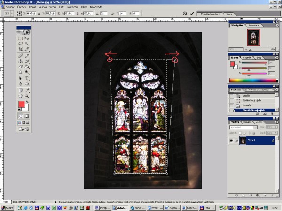Toggle visibility eye of the Pozadí layer

point(231,140)
